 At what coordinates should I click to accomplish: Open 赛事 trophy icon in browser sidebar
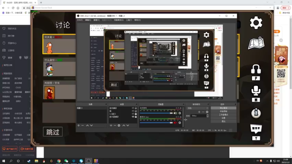[4, 58]
